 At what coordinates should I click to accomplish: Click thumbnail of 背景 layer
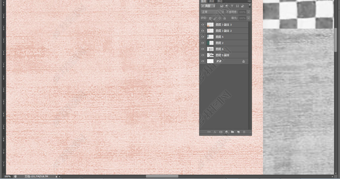point(210,61)
